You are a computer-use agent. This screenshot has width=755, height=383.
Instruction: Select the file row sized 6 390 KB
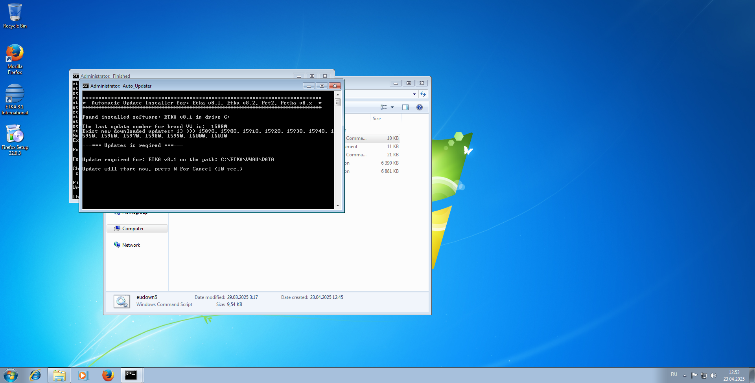tap(372, 163)
